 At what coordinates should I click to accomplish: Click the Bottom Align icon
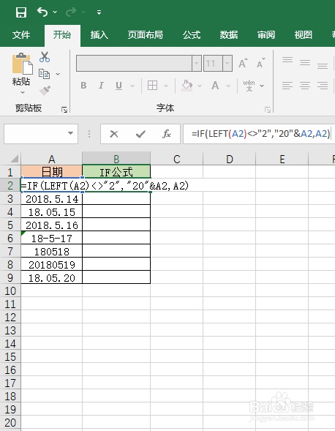323,65
